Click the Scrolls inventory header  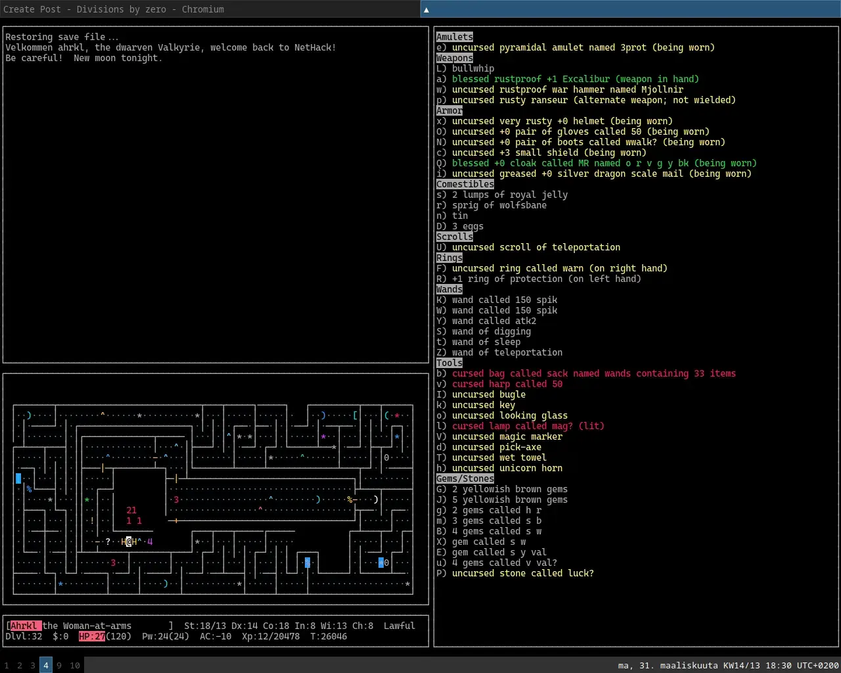pyautogui.click(x=455, y=237)
